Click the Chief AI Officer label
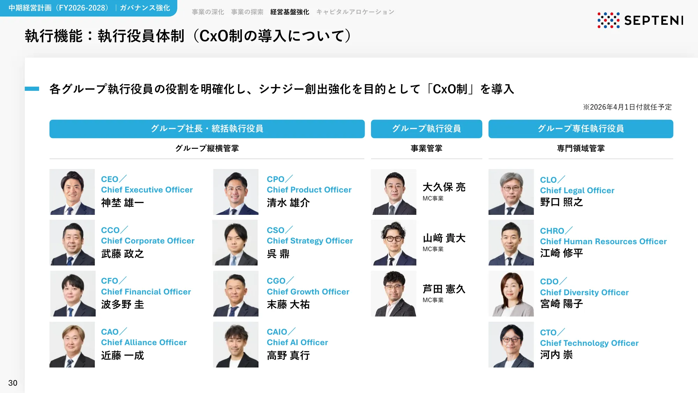 [x=297, y=342]
